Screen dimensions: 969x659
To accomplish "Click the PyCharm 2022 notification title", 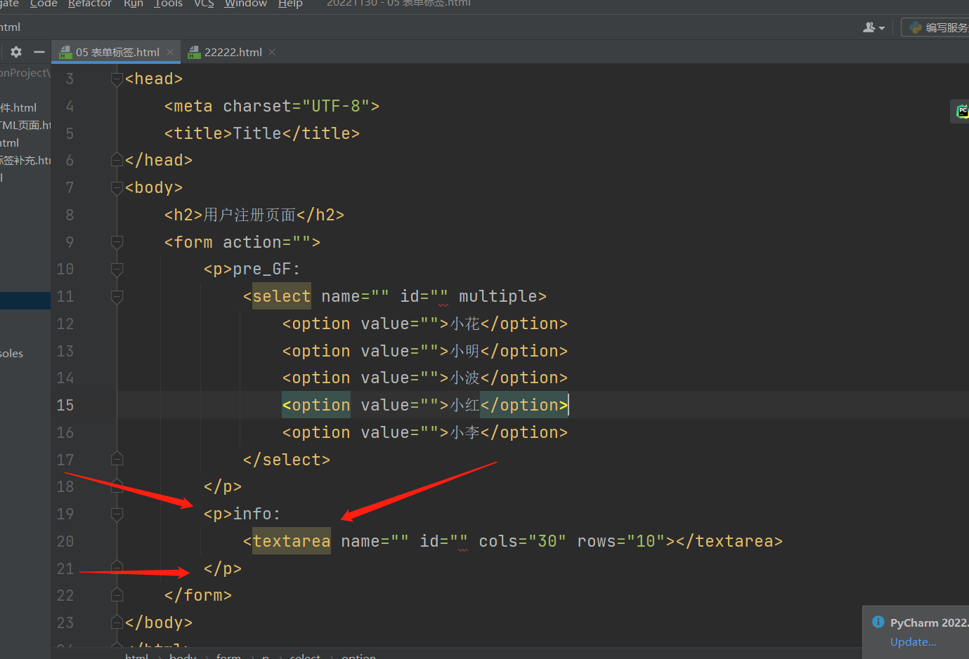I will 929,623.
